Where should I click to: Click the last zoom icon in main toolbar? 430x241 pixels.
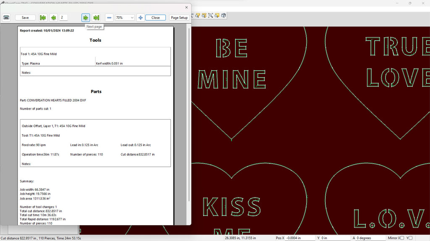pos(223,15)
